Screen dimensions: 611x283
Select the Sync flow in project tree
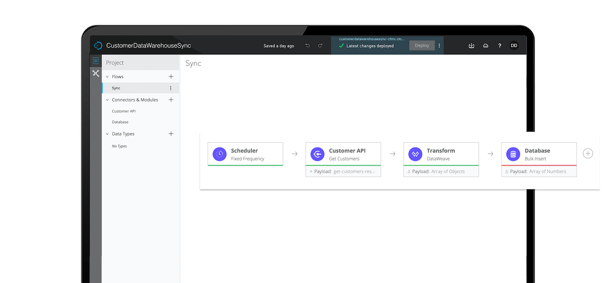pyautogui.click(x=140, y=88)
